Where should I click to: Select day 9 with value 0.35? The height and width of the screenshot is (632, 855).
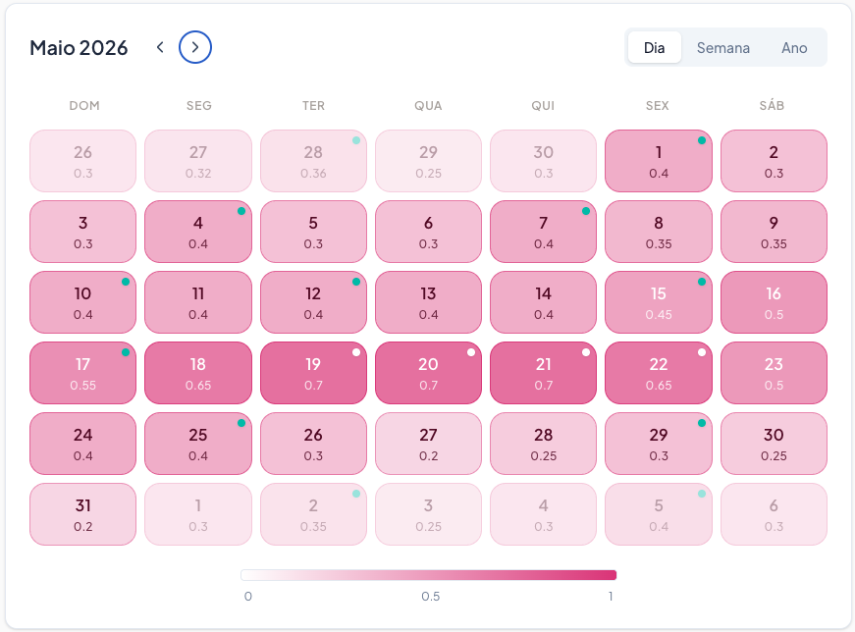point(774,232)
